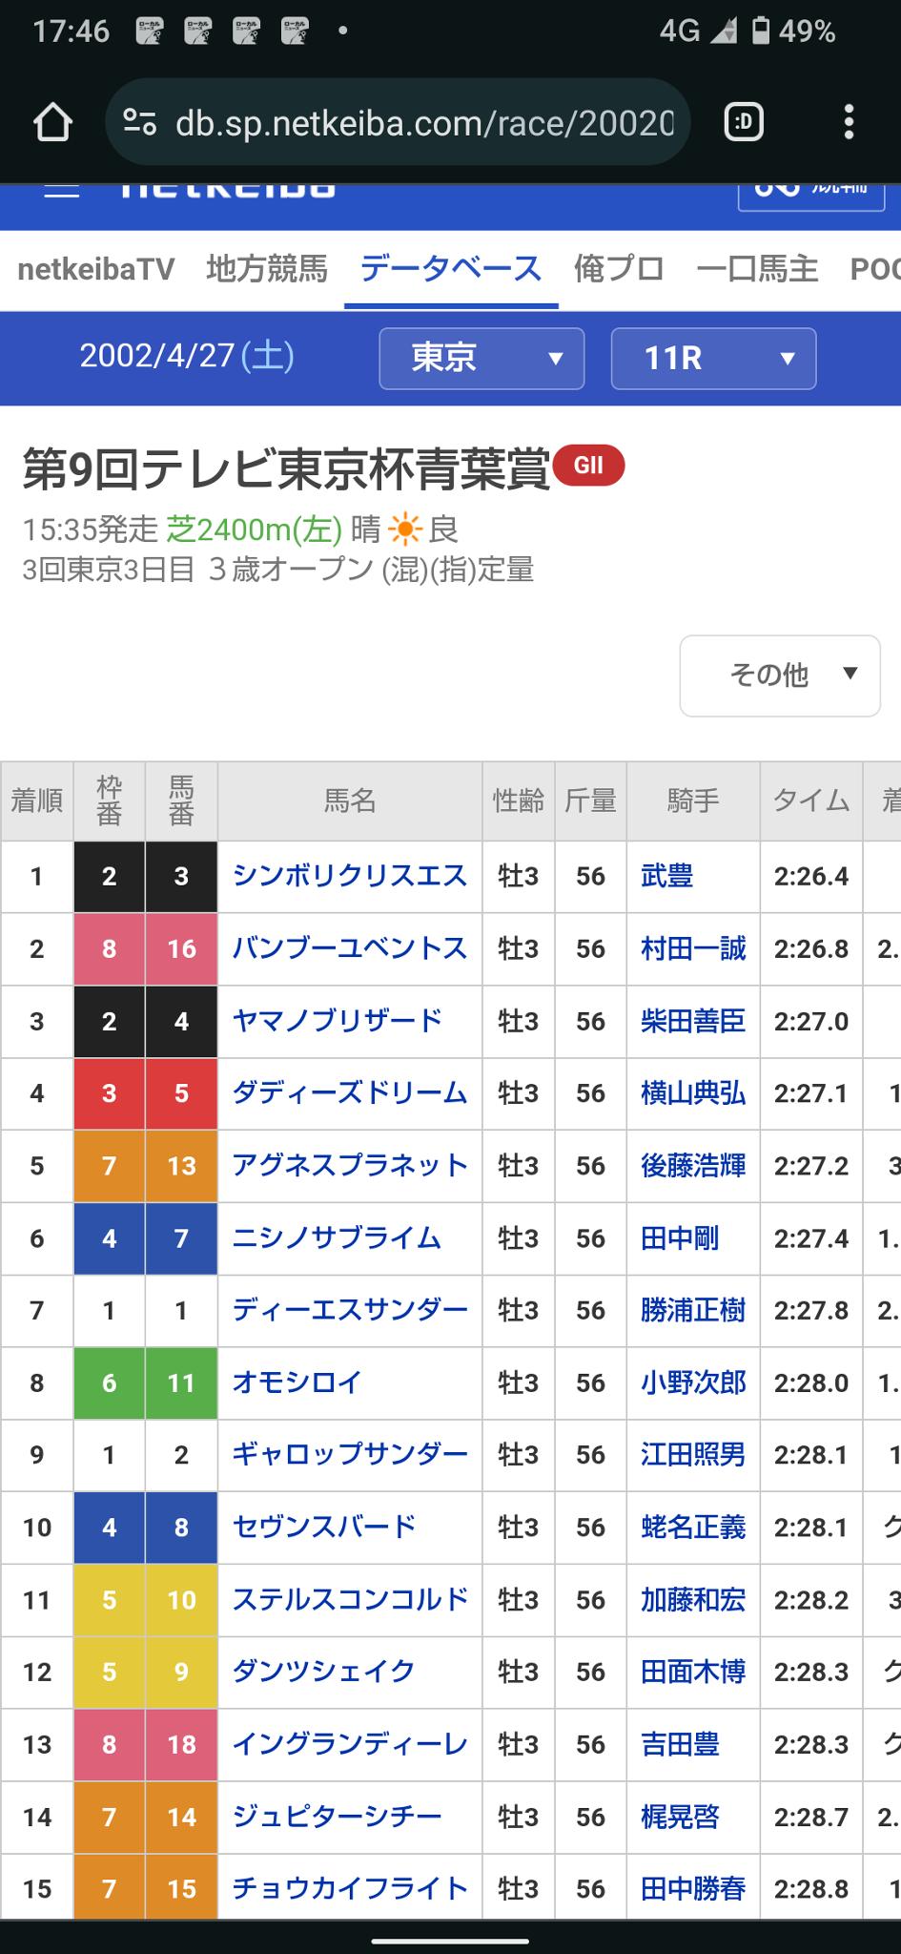The image size is (901, 1954).
Task: Tap the sunny weather icon
Action: coord(404,529)
